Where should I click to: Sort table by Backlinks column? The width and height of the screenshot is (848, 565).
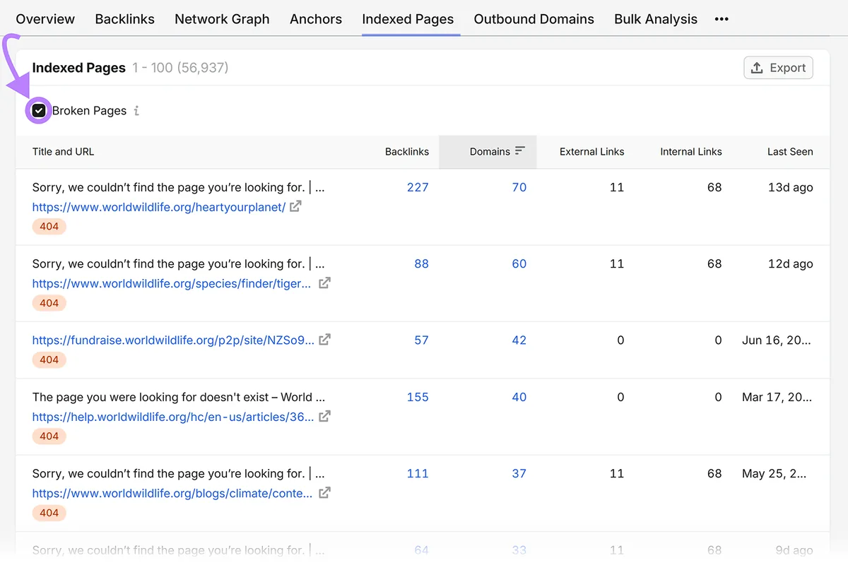pyautogui.click(x=407, y=151)
